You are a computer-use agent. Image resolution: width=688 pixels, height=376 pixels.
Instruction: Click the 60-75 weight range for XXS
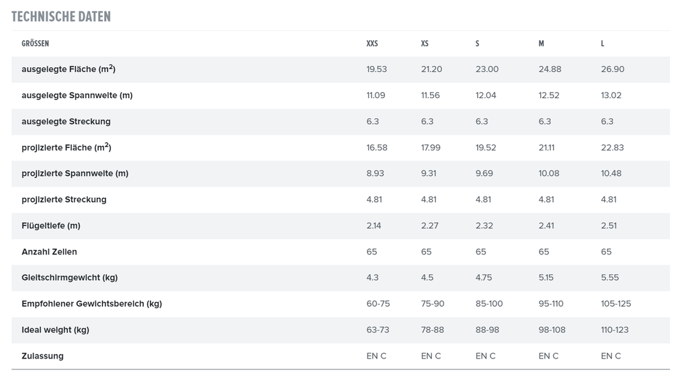click(x=378, y=303)
